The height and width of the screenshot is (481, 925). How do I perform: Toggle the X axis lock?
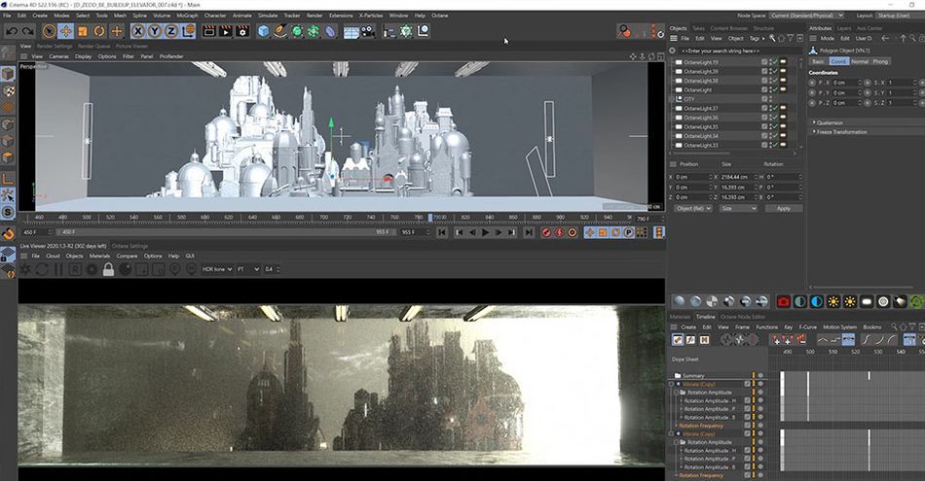pyautogui.click(x=138, y=31)
